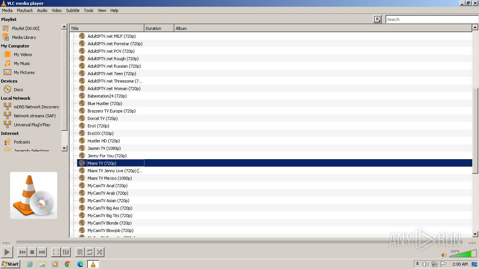The width and height of the screenshot is (479, 269).
Task: Select Jenny For You (720p) entry
Action: click(107, 156)
